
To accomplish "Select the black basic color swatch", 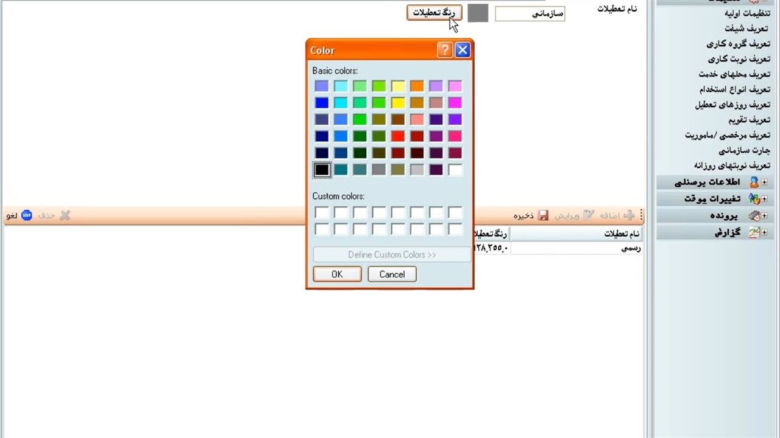I will click(322, 170).
